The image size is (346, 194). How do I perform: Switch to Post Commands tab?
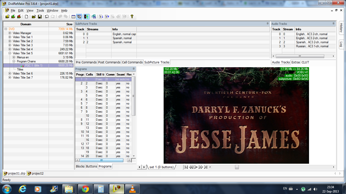tap(109, 62)
